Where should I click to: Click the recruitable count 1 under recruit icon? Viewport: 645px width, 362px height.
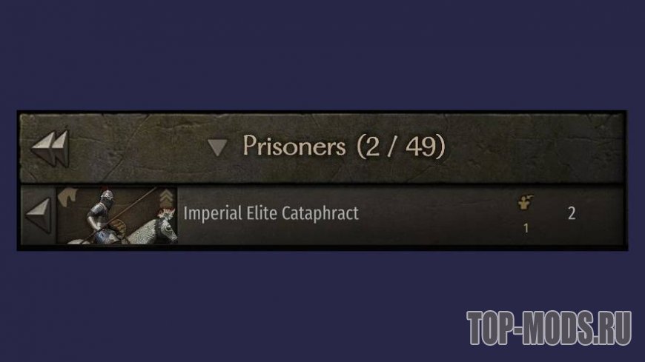pyautogui.click(x=526, y=228)
